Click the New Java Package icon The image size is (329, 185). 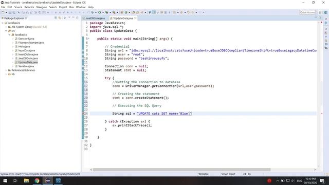tap(122, 12)
